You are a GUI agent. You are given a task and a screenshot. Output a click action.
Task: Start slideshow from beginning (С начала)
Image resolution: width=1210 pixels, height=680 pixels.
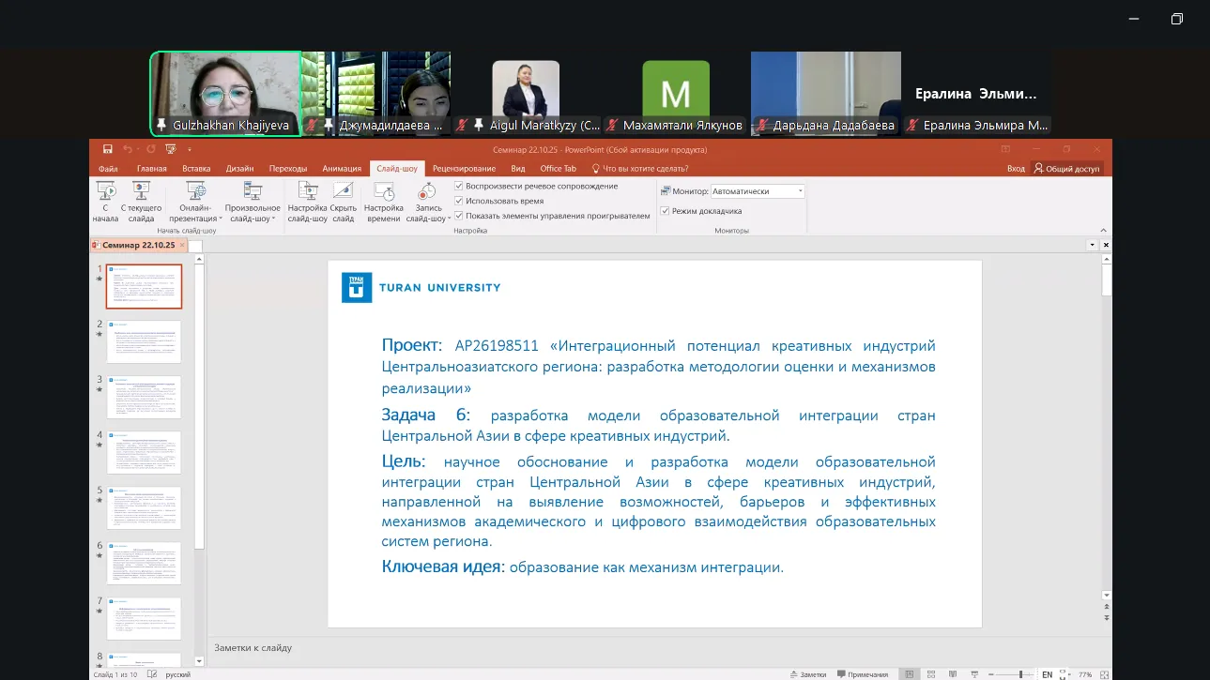pyautogui.click(x=105, y=201)
